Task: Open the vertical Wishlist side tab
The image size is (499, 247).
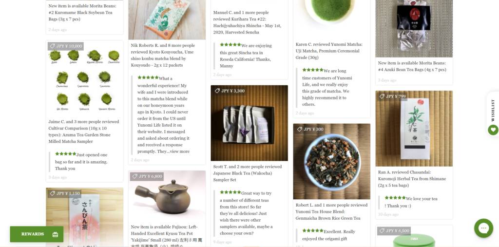Action: [493, 111]
